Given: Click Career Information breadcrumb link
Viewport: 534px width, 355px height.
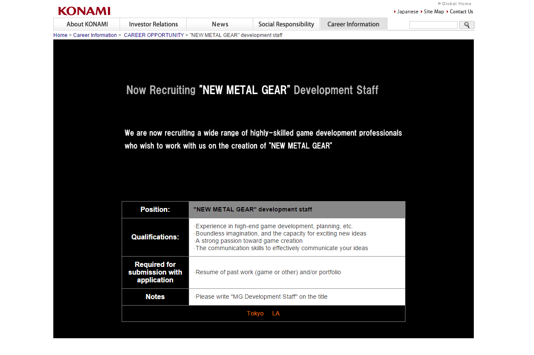Looking at the screenshot, I should tap(95, 35).
